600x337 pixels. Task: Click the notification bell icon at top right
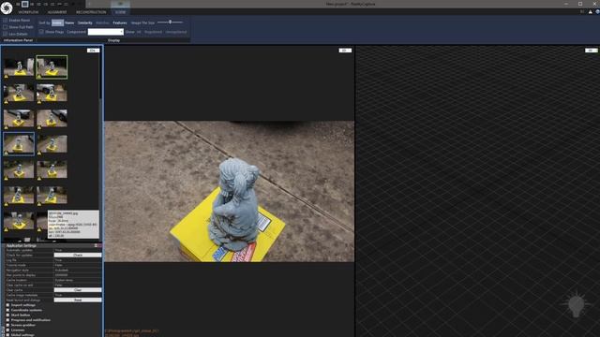click(591, 12)
